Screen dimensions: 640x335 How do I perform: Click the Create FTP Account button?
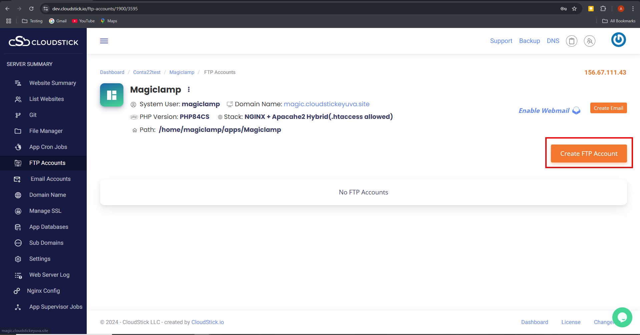589,154
